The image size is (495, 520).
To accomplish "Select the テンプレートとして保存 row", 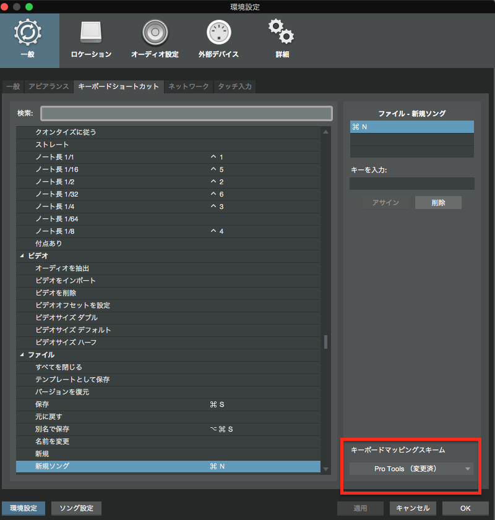I will [168, 380].
